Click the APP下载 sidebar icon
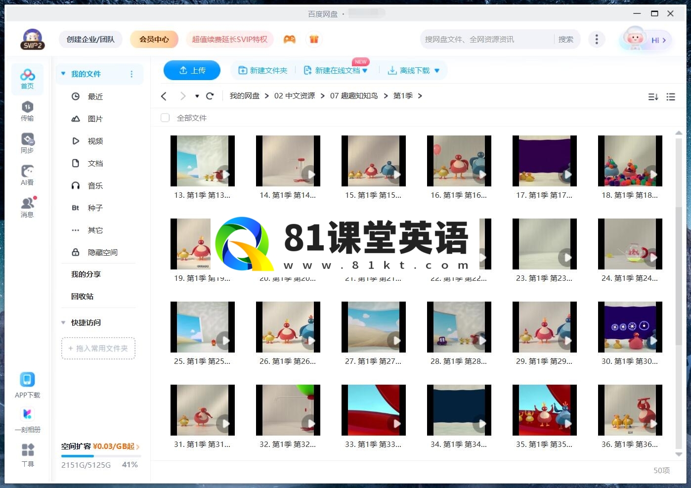Screen dimensions: 691x488 27,385
